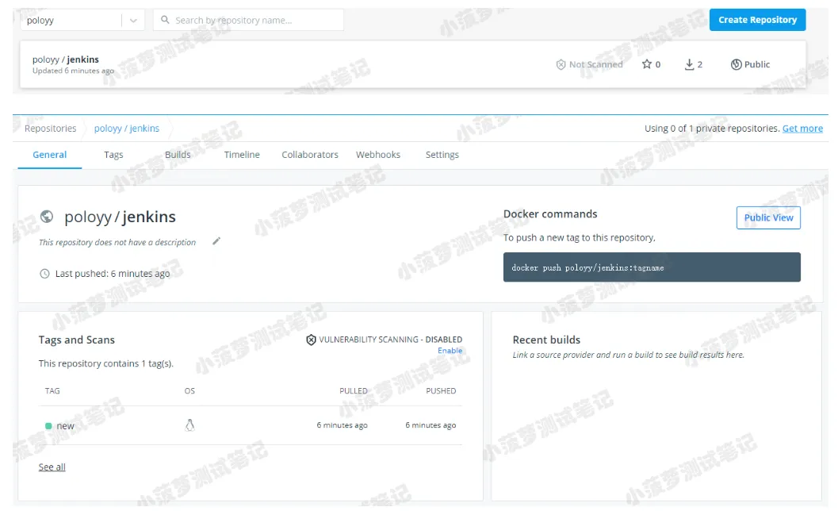Click the PULLED column header

pyautogui.click(x=354, y=391)
